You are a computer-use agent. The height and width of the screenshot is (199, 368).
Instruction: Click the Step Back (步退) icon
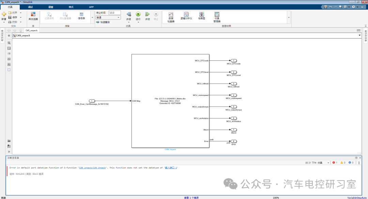point(129,14)
